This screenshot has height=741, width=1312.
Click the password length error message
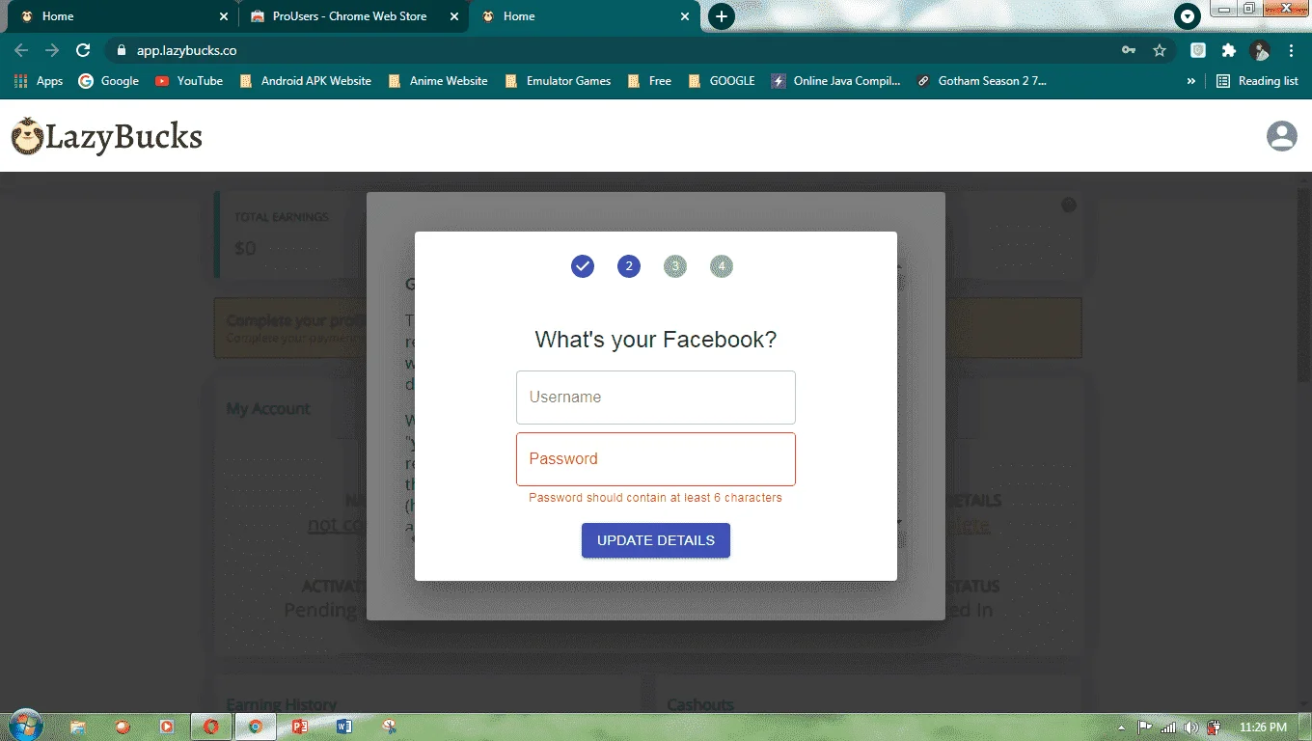[655, 498]
